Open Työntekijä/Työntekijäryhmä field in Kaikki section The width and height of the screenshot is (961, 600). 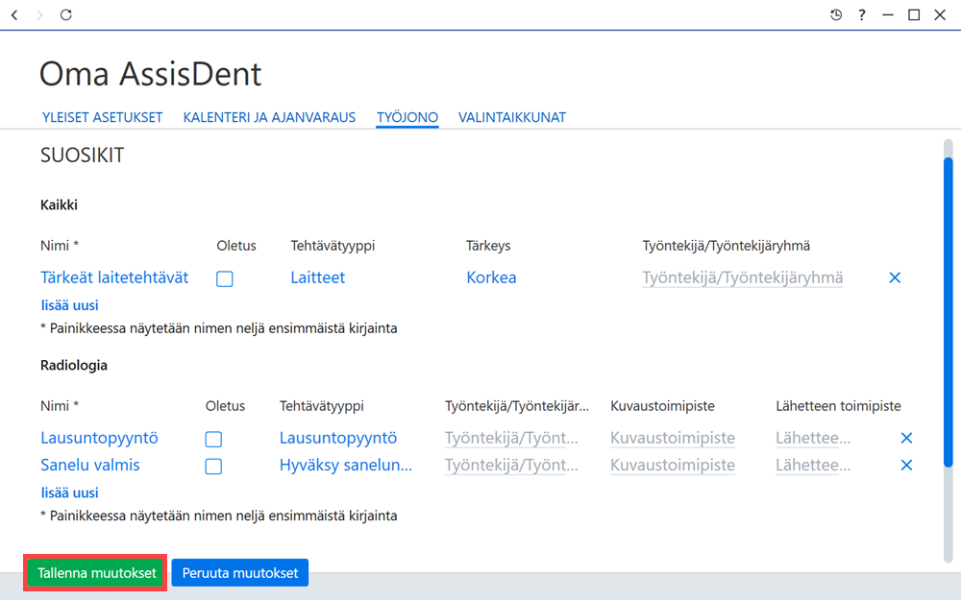742,278
